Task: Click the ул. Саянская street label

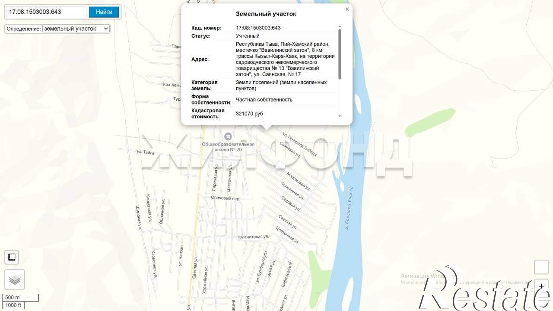Action: (x=290, y=149)
